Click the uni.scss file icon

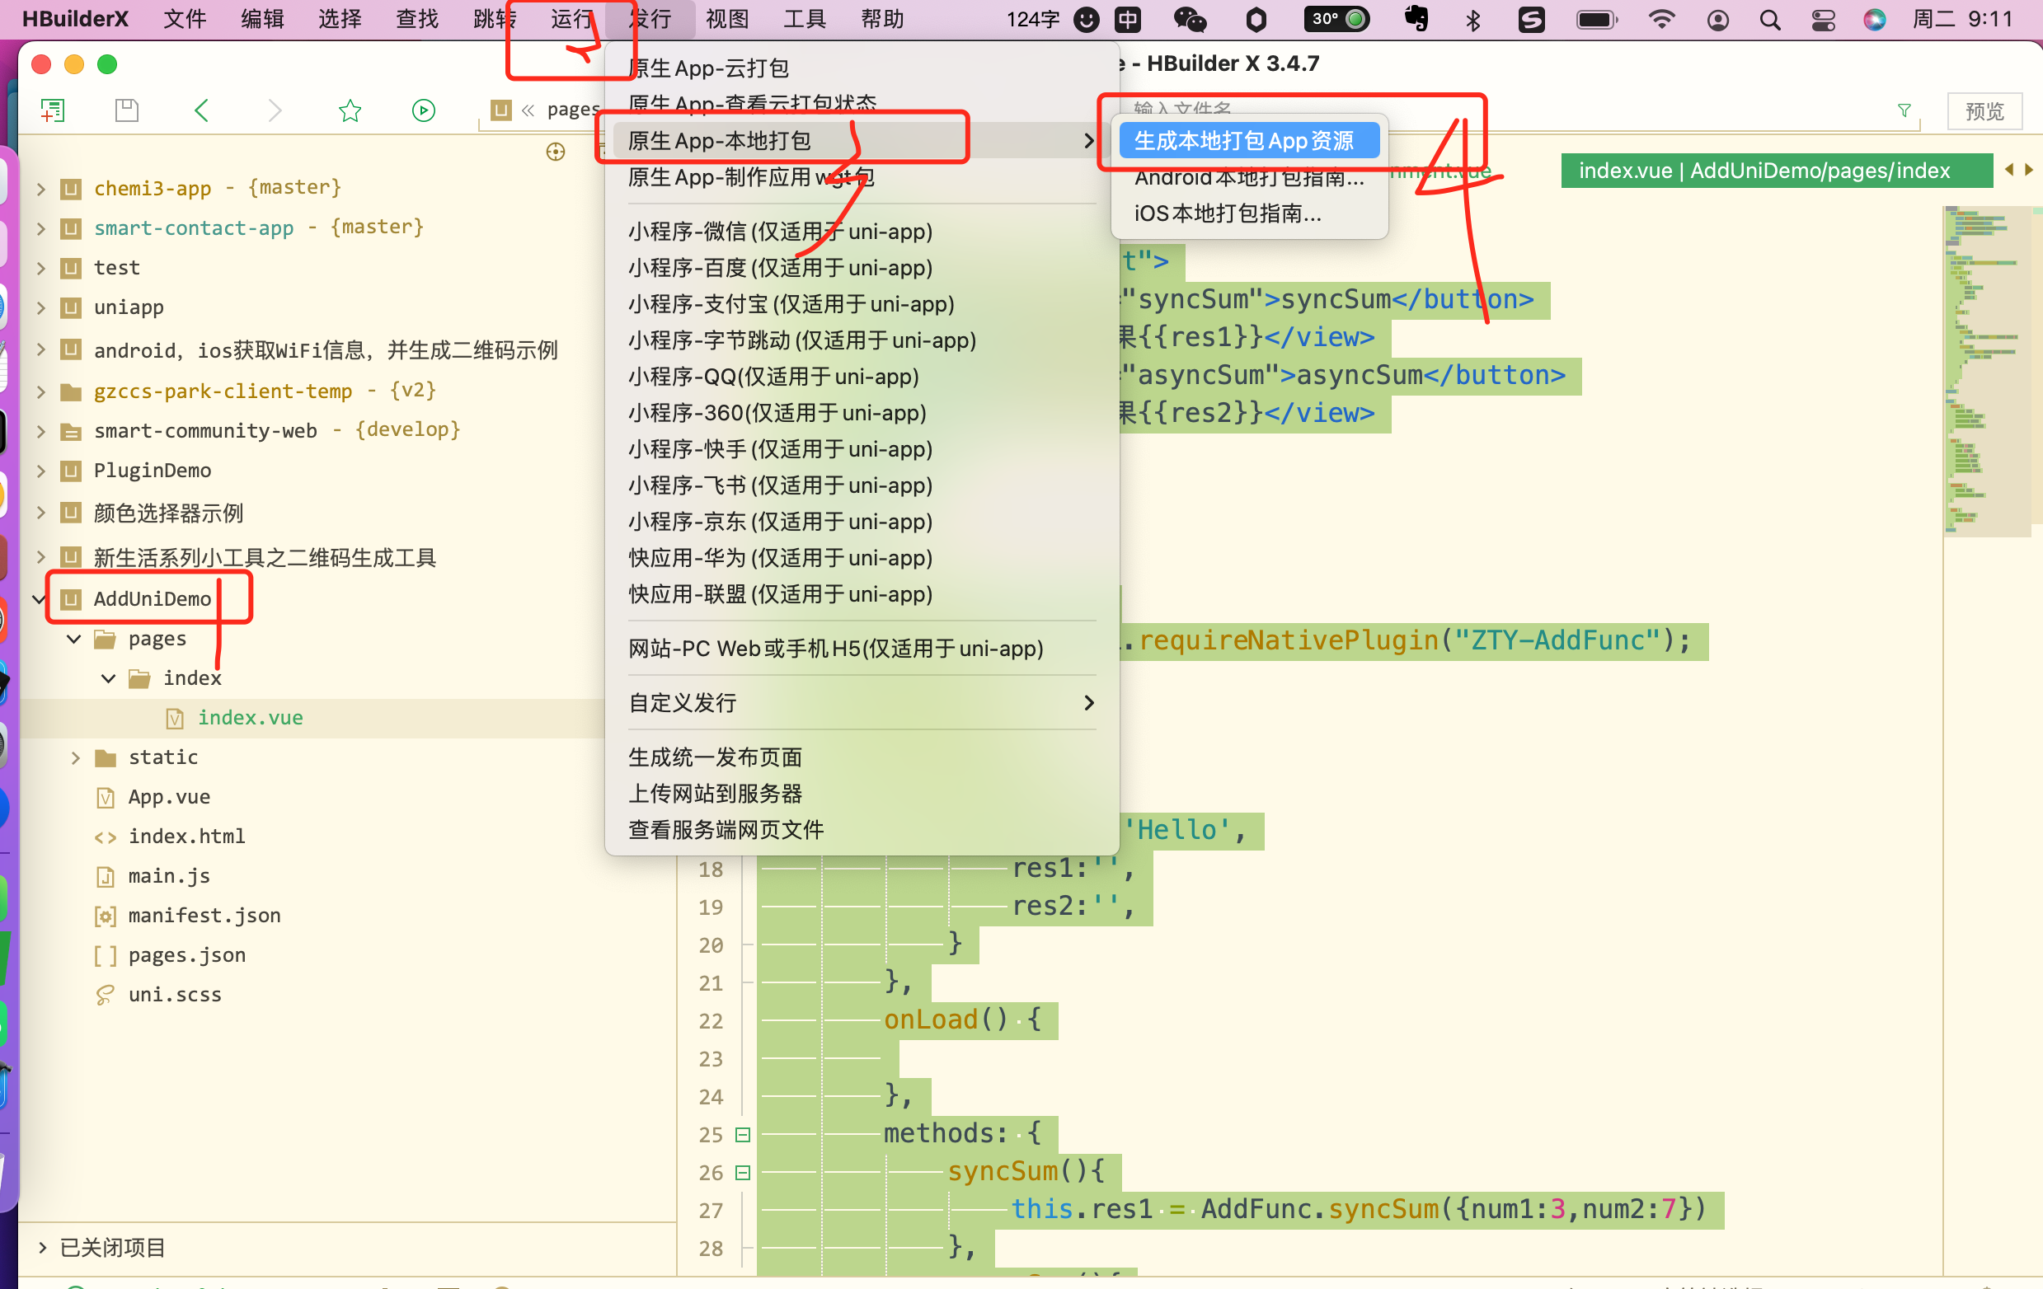point(106,995)
